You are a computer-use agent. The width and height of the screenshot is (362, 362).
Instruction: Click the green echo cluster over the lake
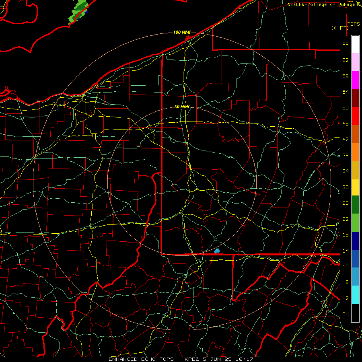[x=78, y=12]
